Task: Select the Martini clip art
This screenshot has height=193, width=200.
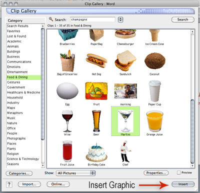Action: point(125,121)
